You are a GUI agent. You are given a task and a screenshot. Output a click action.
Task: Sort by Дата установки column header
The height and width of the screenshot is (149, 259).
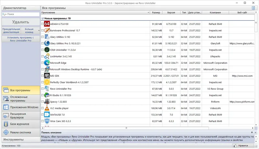click(x=195, y=13)
